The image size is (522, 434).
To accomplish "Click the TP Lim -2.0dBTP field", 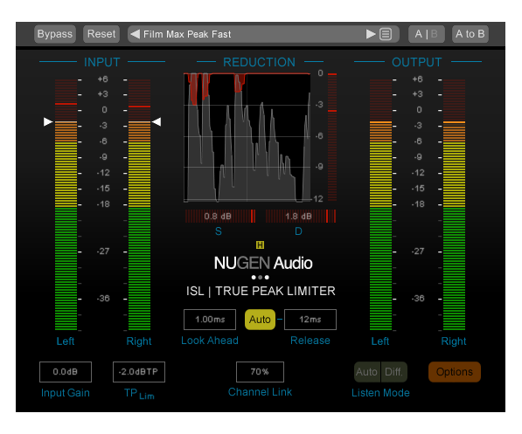I will pos(139,372).
